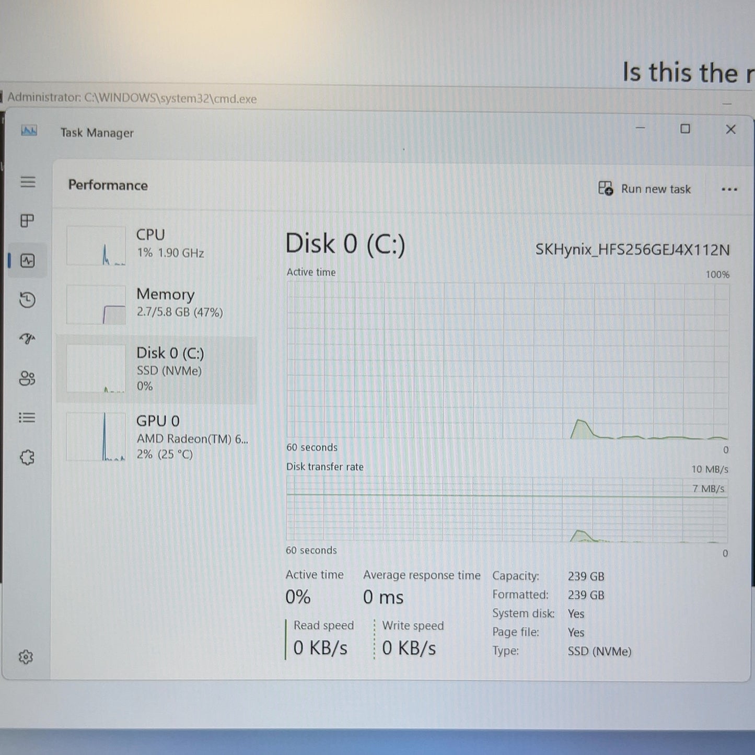
Task: Minimize the Task Manager window
Action: click(640, 128)
